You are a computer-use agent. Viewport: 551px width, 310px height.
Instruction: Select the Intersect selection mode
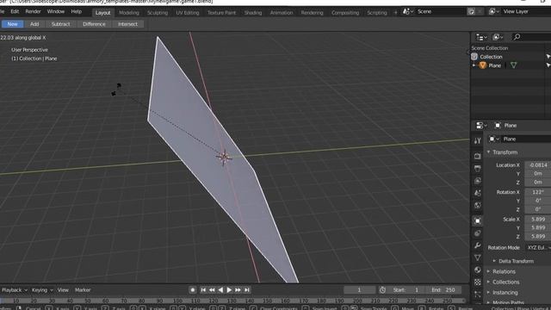(128, 24)
